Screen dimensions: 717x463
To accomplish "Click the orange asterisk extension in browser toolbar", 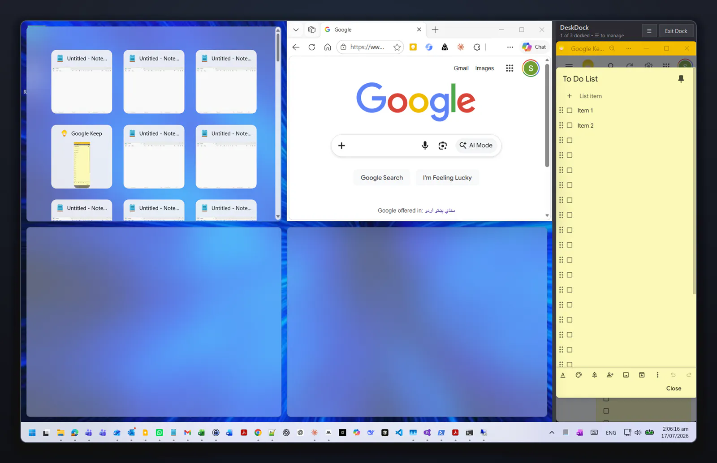I will 461,47.
